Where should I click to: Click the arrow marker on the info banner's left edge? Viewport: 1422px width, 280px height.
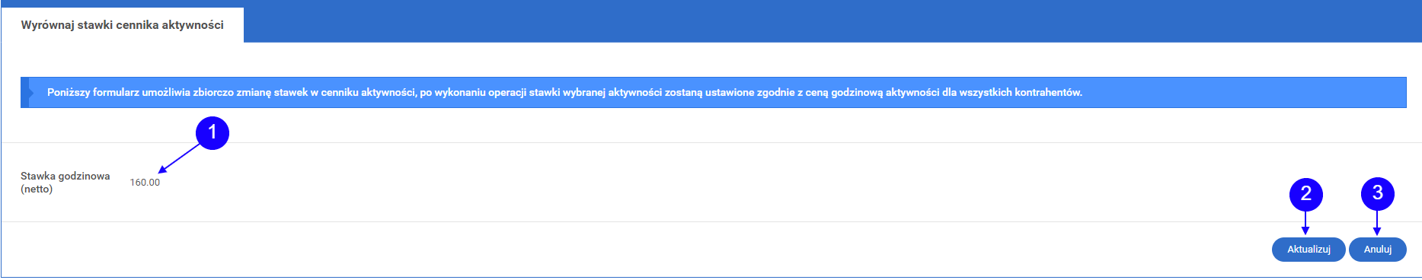[28, 92]
